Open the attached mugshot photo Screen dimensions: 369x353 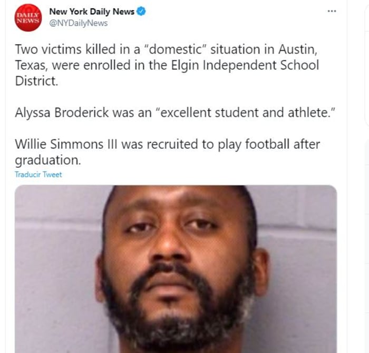176,269
